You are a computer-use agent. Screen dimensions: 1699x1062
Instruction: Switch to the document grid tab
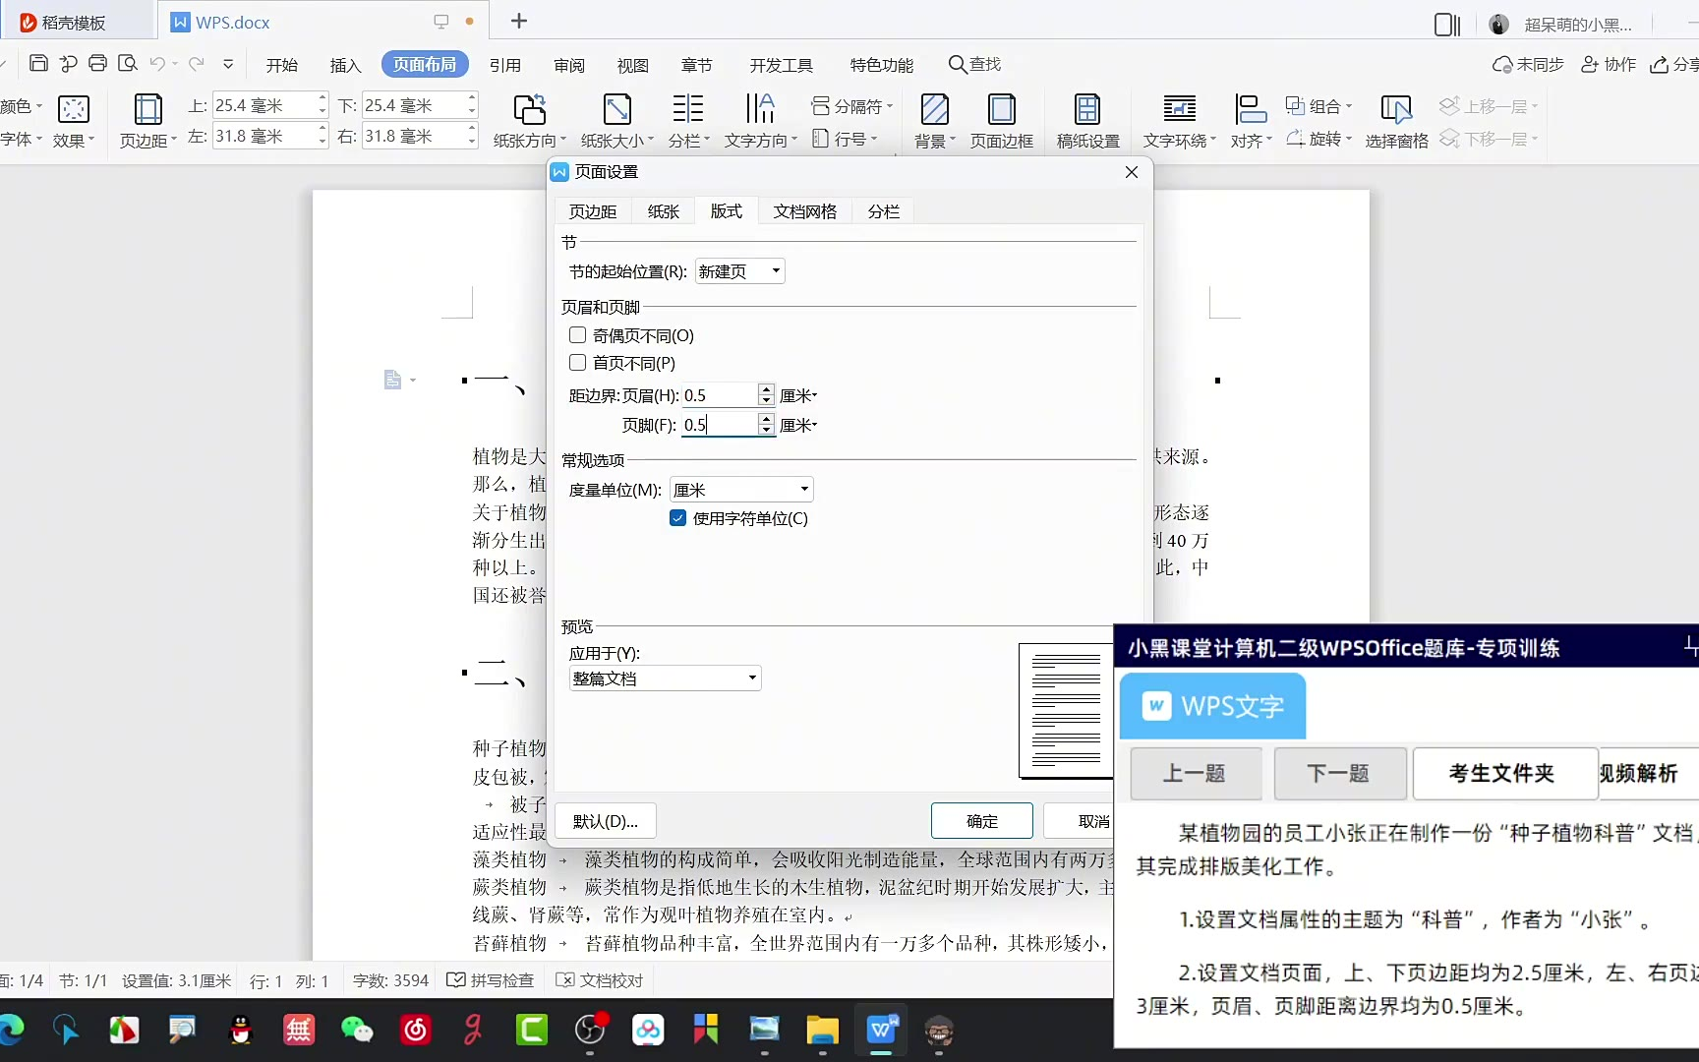804,211
